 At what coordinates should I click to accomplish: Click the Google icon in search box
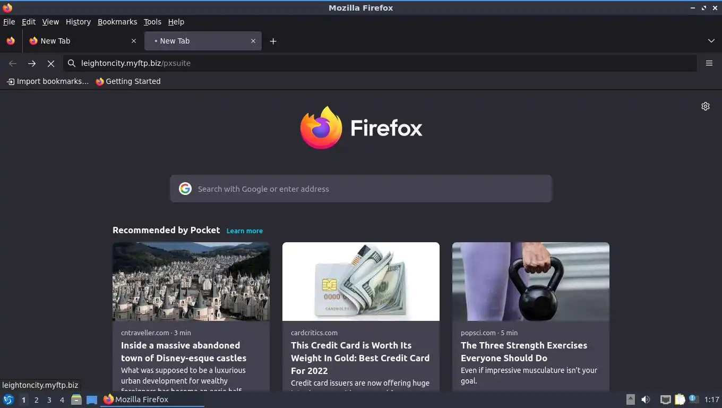tap(185, 189)
